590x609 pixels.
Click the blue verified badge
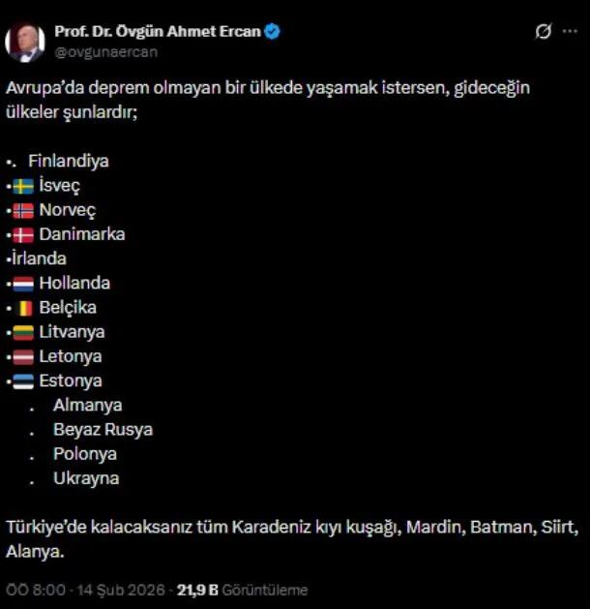pos(273,31)
